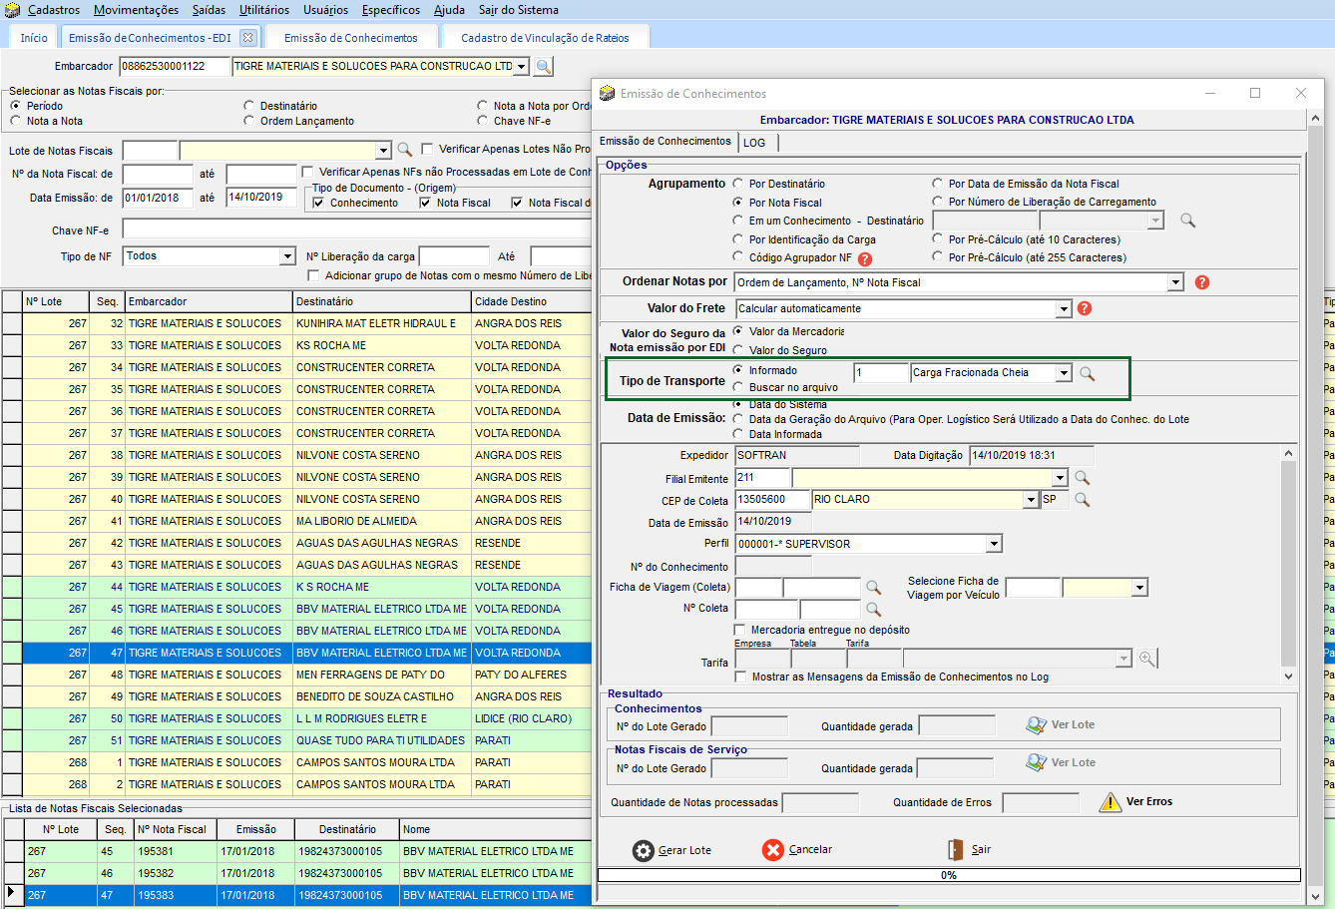Click the Gerar Lote button

click(672, 850)
